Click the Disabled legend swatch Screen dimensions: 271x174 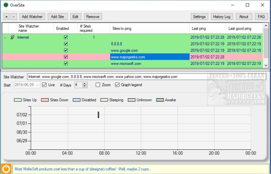(77, 100)
